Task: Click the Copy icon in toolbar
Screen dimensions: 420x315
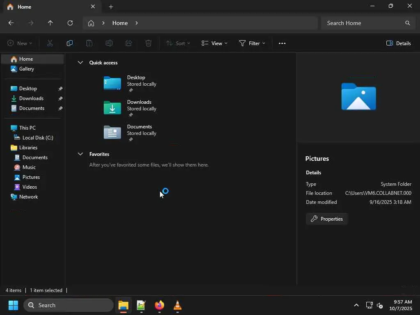Action: (70, 43)
